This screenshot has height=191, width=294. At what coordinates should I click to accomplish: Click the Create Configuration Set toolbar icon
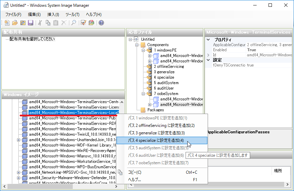pyautogui.click(x=91, y=23)
